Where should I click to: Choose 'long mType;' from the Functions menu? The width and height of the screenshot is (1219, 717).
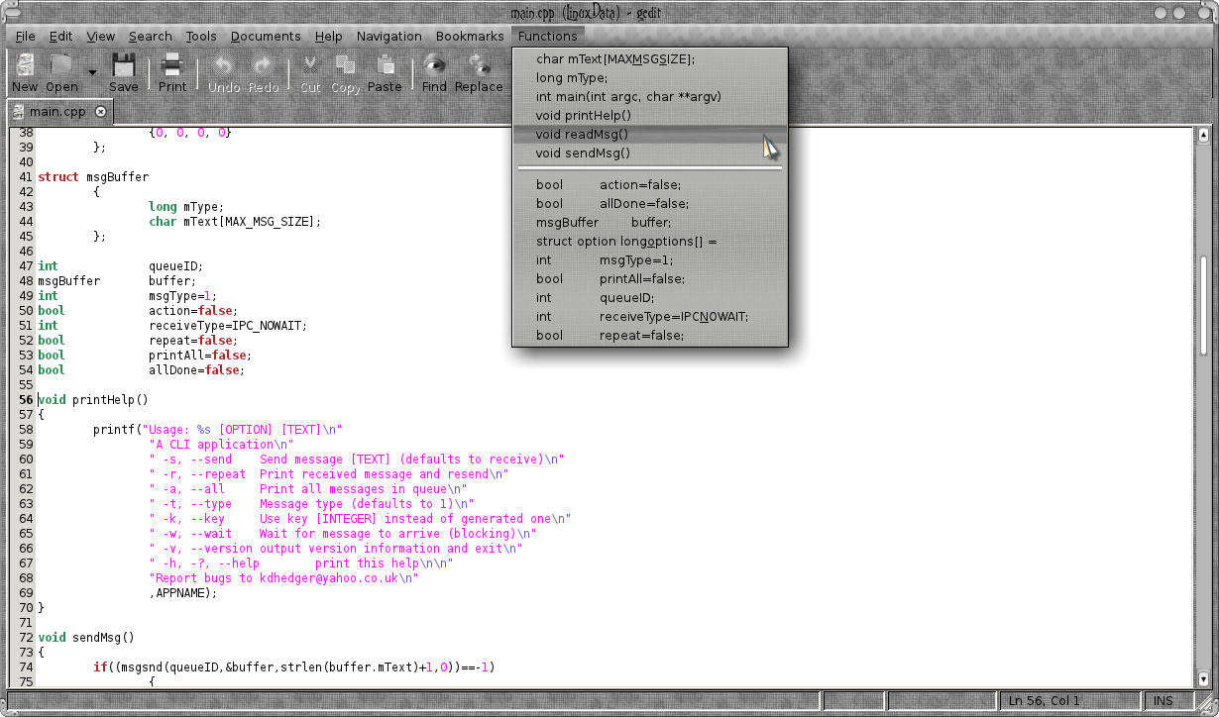(x=650, y=78)
